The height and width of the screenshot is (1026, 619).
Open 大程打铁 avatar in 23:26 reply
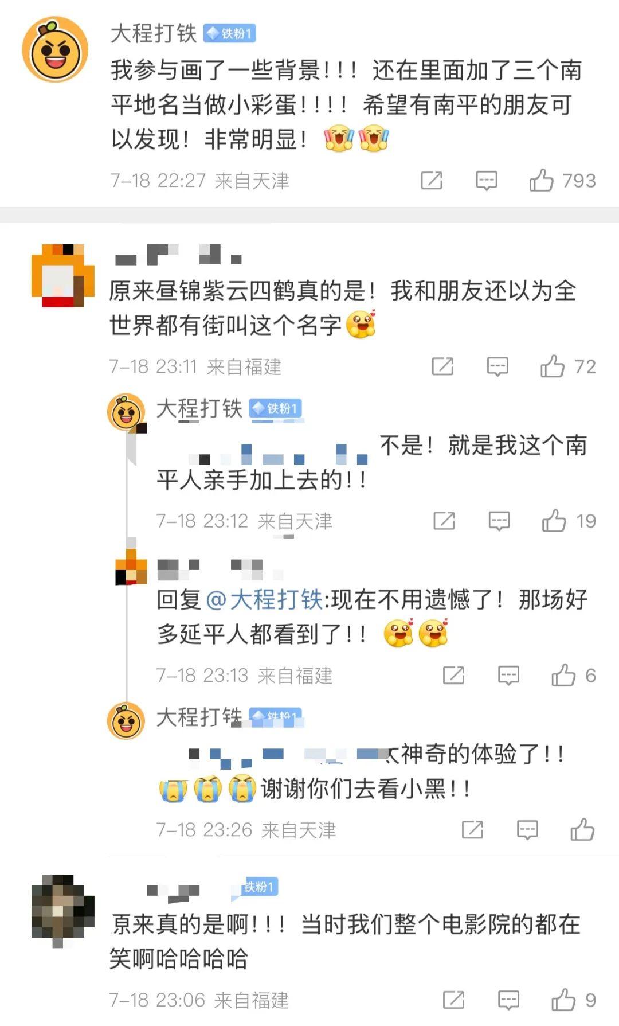(126, 720)
